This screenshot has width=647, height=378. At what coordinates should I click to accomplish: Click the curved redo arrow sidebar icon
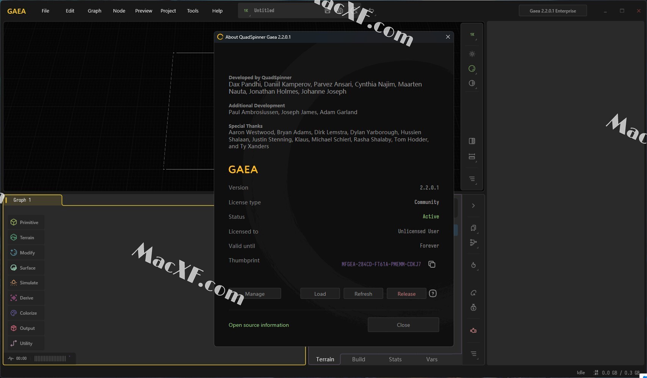click(x=473, y=293)
